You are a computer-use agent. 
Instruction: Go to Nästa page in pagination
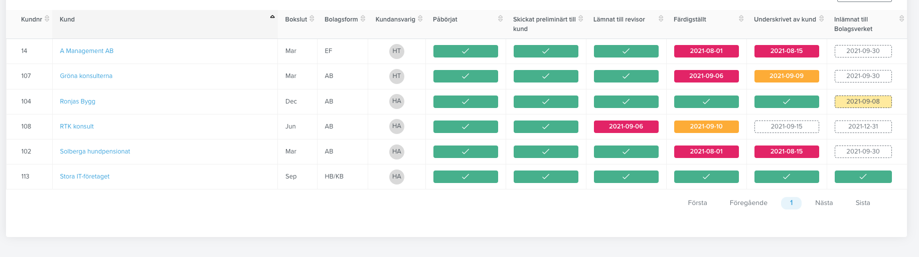tap(824, 203)
